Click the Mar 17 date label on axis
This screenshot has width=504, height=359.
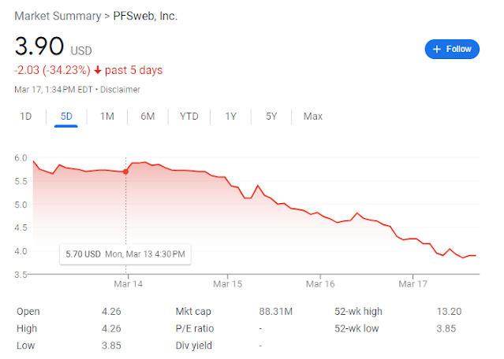[x=411, y=282]
